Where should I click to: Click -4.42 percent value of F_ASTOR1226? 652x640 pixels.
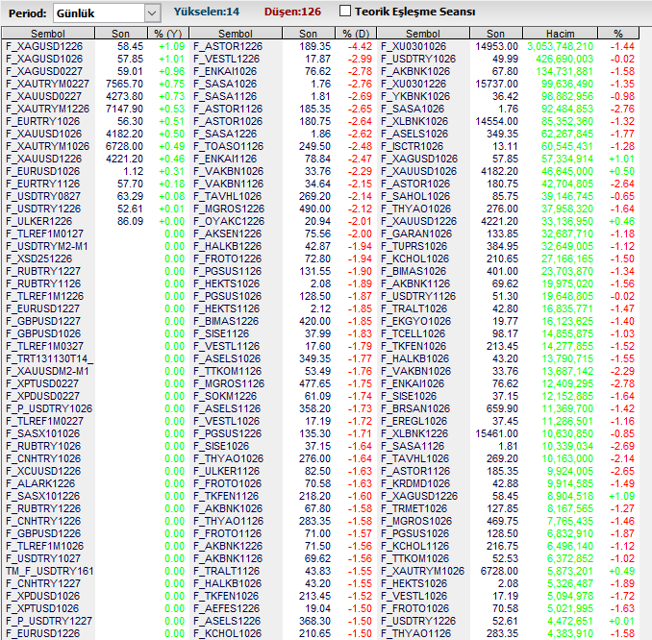(360, 46)
